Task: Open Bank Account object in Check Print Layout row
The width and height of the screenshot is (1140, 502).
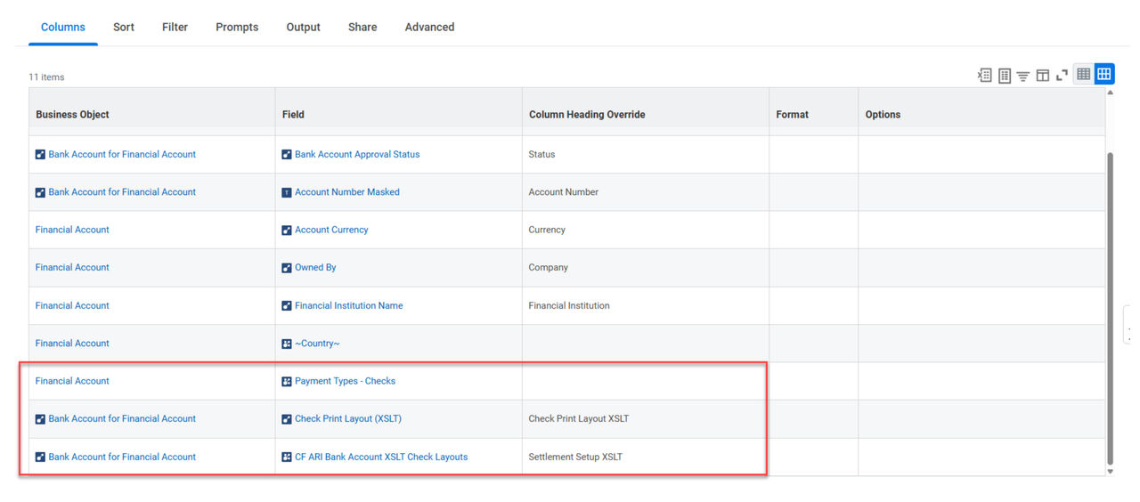Action: pos(122,418)
